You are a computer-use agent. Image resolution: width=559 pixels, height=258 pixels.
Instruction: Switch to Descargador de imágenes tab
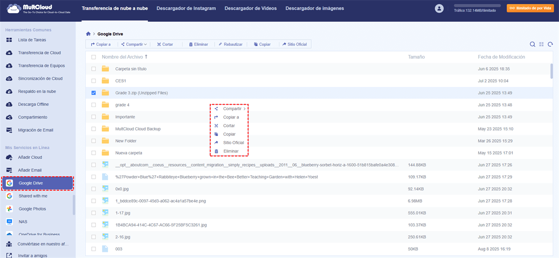click(x=314, y=8)
